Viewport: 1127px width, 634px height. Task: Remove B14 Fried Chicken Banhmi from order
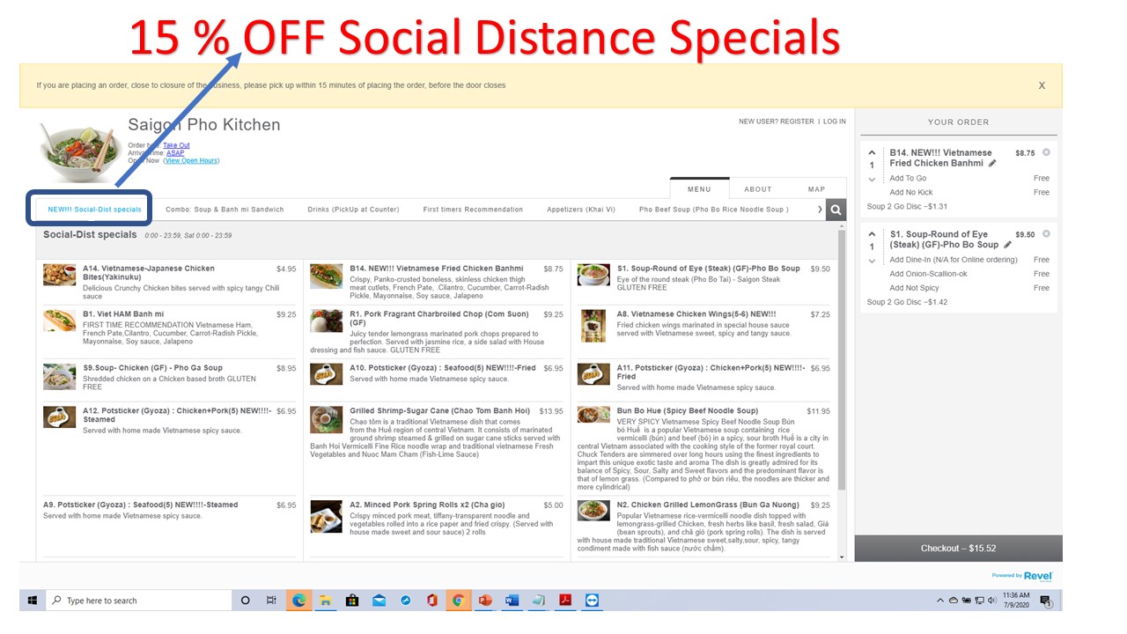tap(1046, 152)
